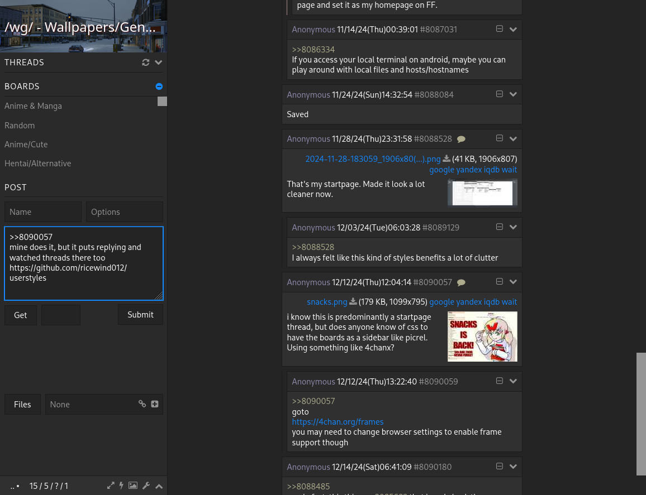Open the Hentai/Alternative board
Viewport: 646px width, 495px height.
point(38,164)
